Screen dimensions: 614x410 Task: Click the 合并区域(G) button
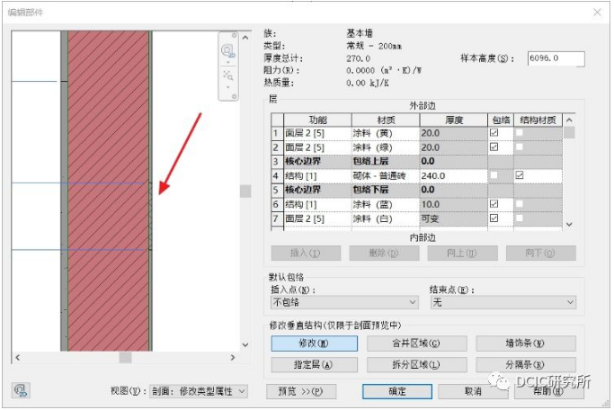pyautogui.click(x=416, y=343)
